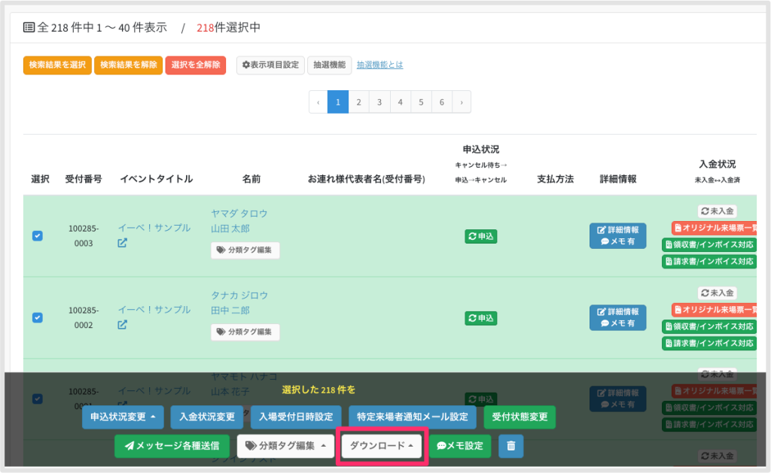Expand 申込状況変更 dropdown

(123, 417)
